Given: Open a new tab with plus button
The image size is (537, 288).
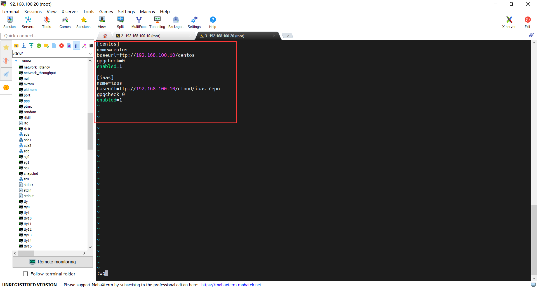Looking at the screenshot, I should (x=287, y=36).
